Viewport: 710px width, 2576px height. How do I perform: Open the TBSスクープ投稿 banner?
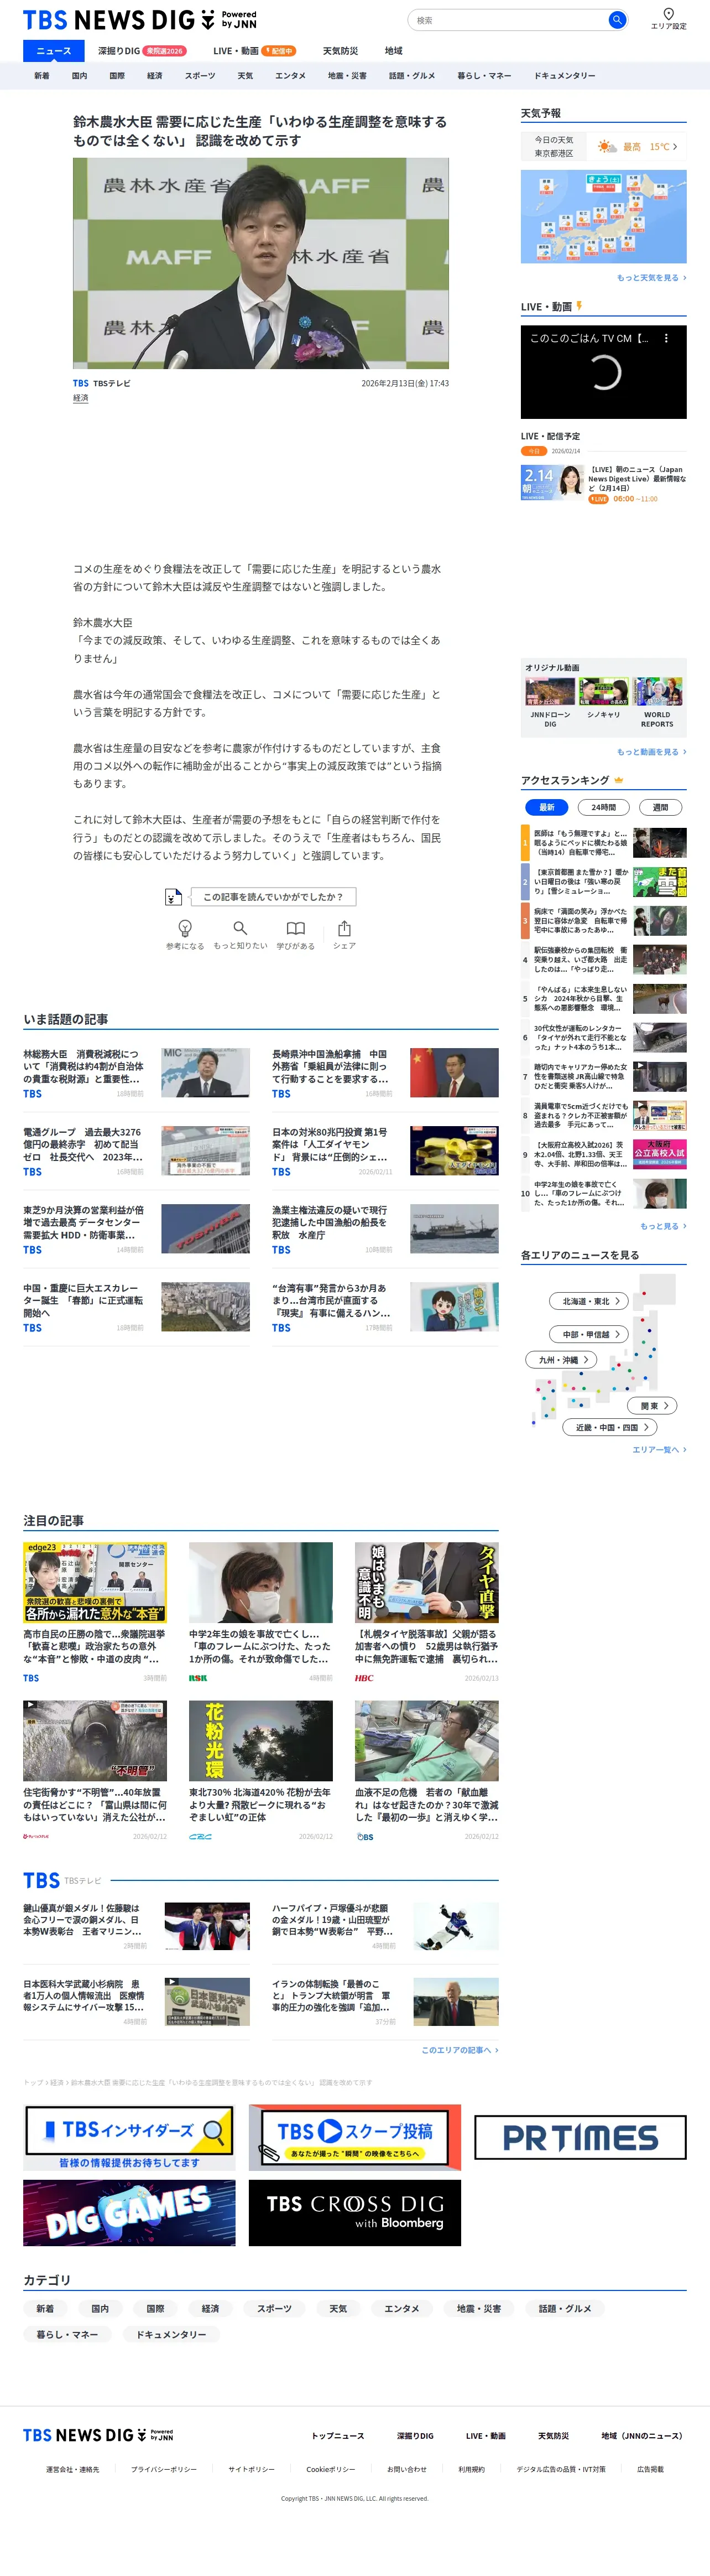[x=354, y=2137]
